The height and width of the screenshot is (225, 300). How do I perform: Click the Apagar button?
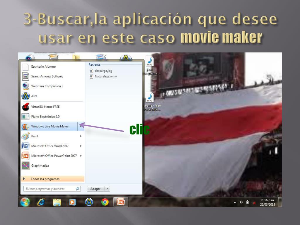96,189
